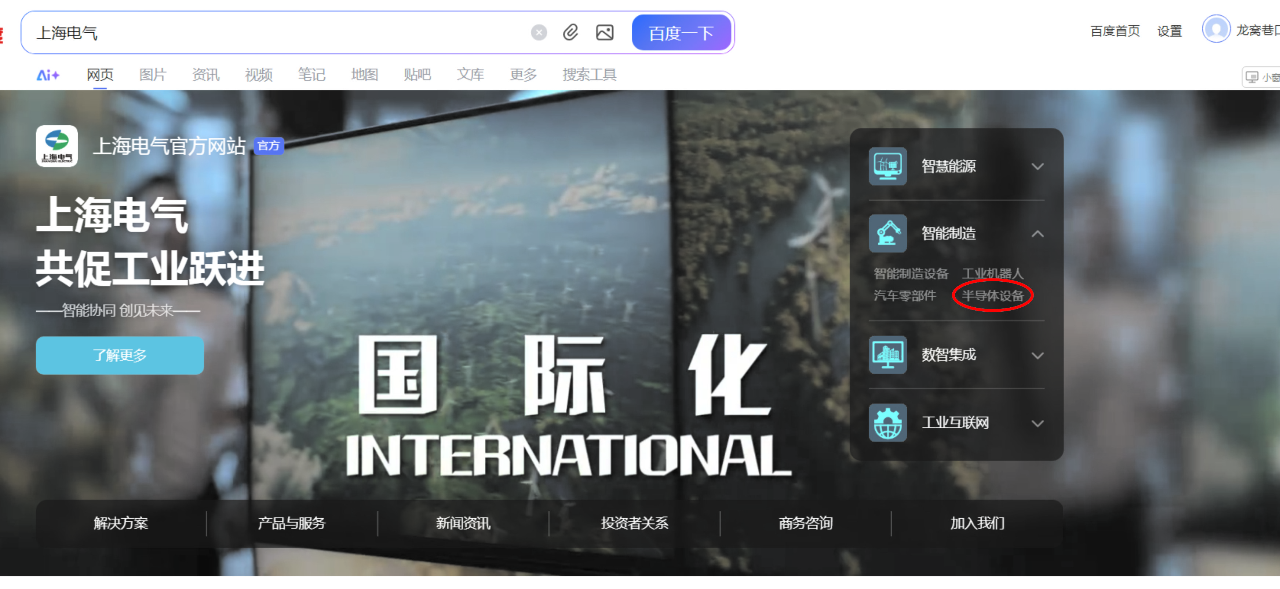Expand the 数智集成 section
This screenshot has width=1280, height=589.
1037,355
